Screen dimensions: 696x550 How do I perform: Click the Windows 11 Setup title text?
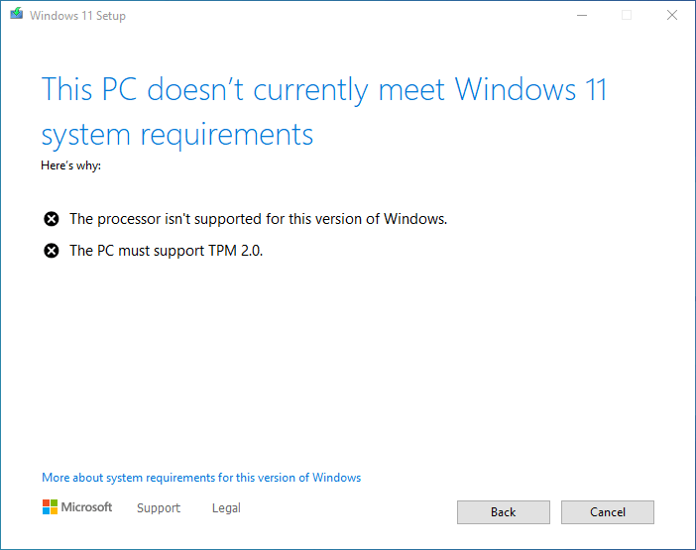pos(77,16)
